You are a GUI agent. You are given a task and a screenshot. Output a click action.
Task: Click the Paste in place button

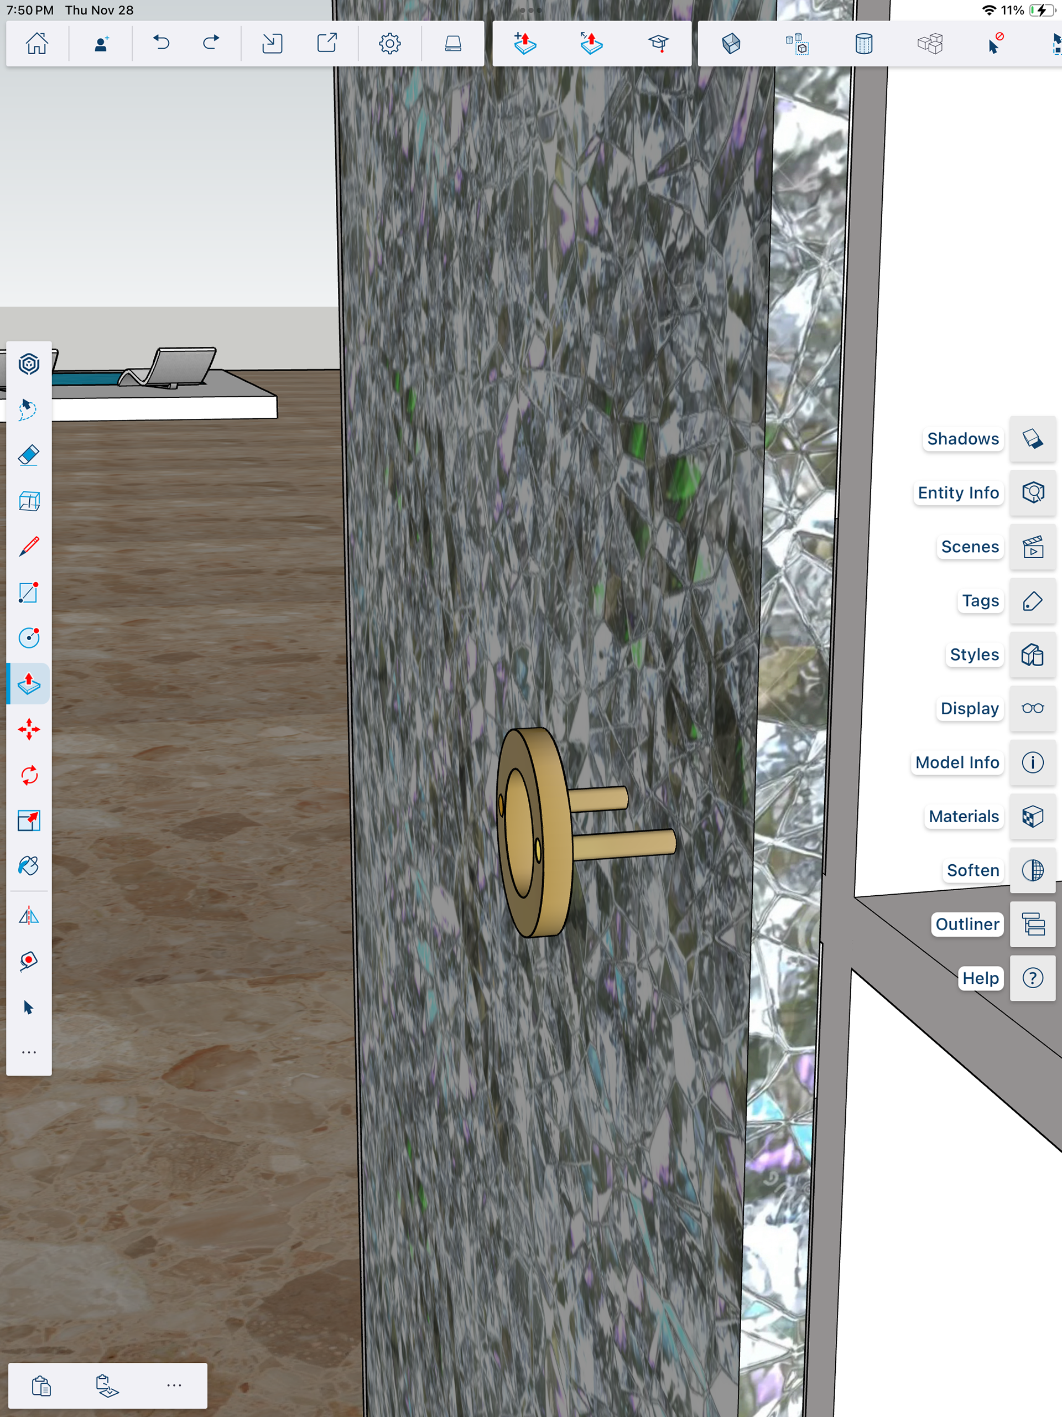point(107,1385)
